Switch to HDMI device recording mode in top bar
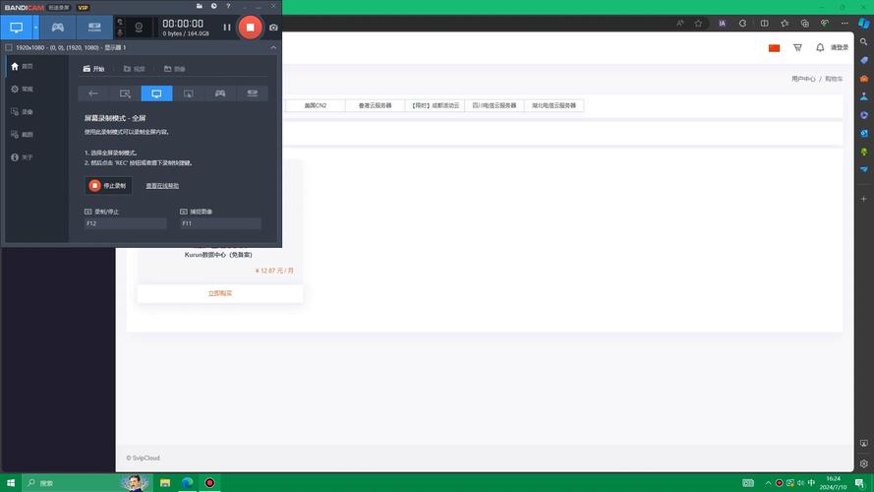 (94, 28)
